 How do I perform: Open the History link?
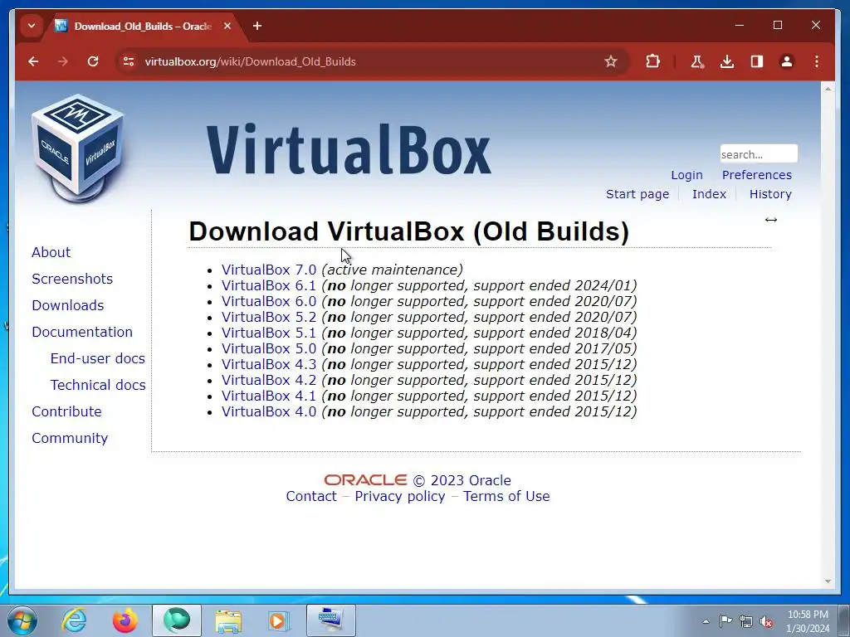click(770, 194)
